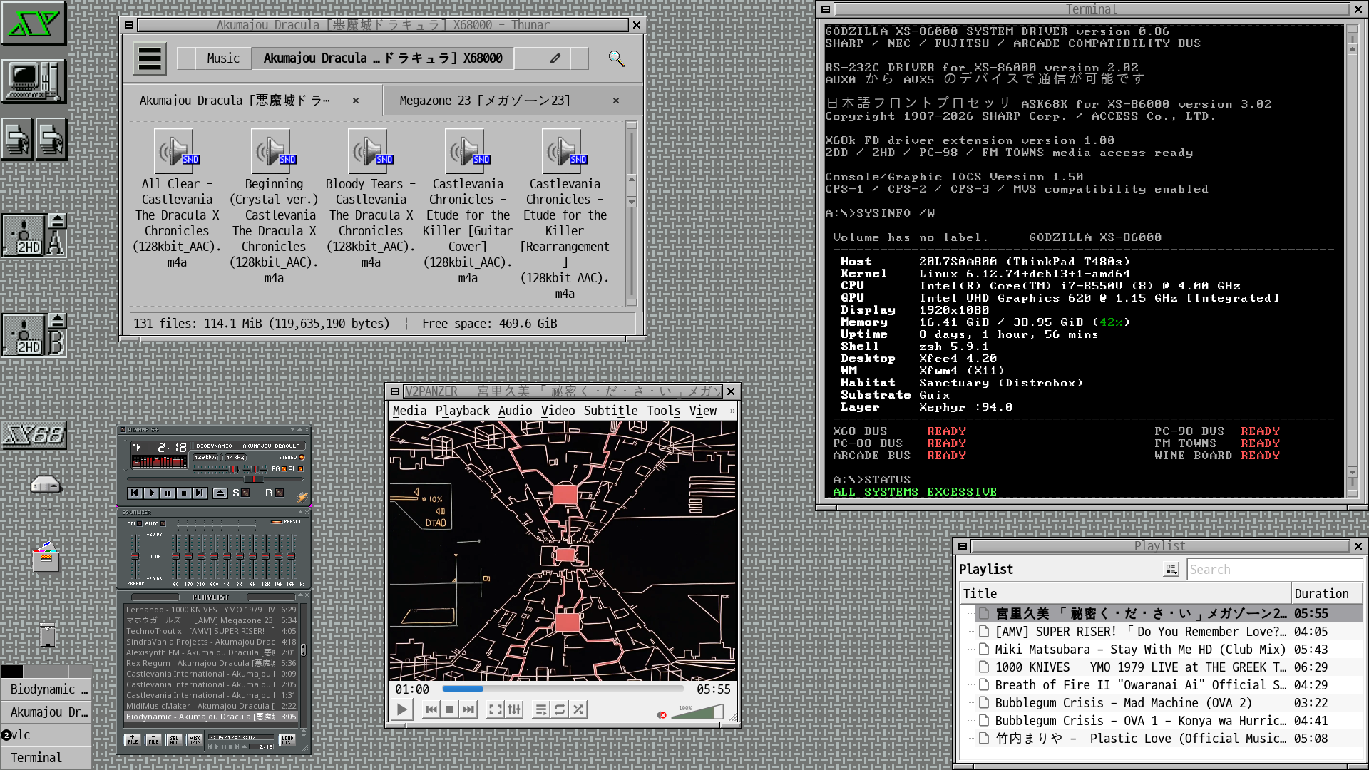Click the Playlist Search field
This screenshot has width=1369, height=770.
click(x=1274, y=570)
